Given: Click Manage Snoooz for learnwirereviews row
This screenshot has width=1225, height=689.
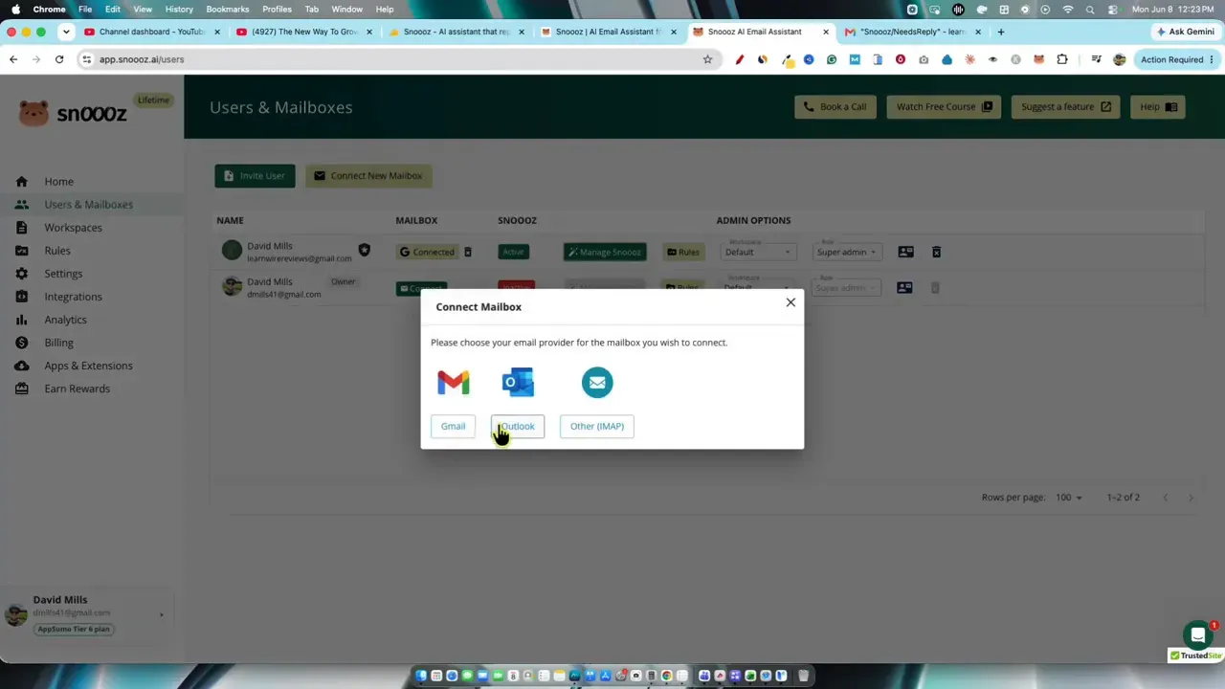Looking at the screenshot, I should coord(605,253).
